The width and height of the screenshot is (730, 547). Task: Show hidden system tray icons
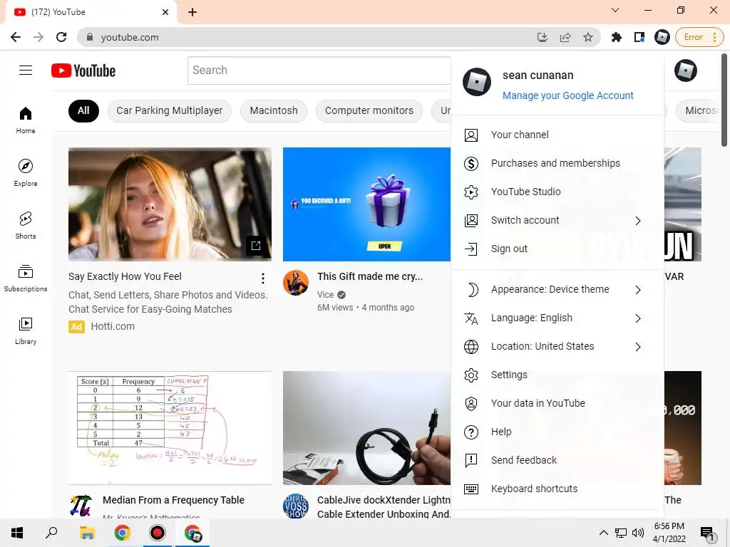pos(603,533)
